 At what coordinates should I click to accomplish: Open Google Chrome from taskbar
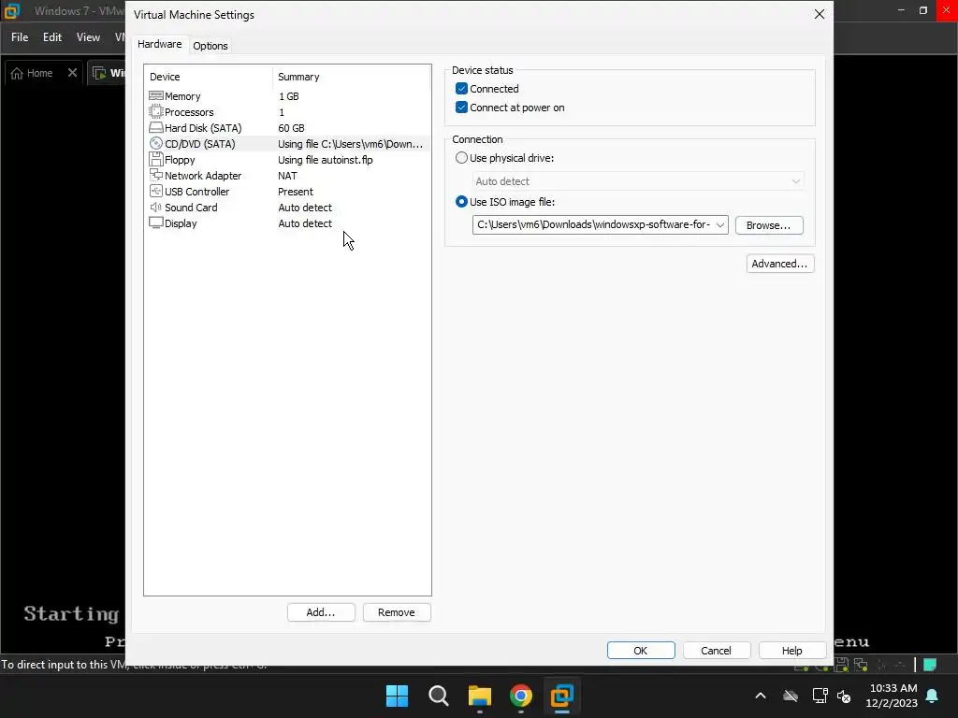click(x=520, y=696)
